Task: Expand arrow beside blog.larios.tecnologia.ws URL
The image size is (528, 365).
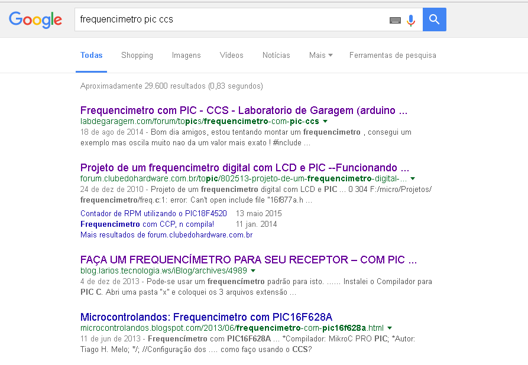Action: (x=253, y=271)
